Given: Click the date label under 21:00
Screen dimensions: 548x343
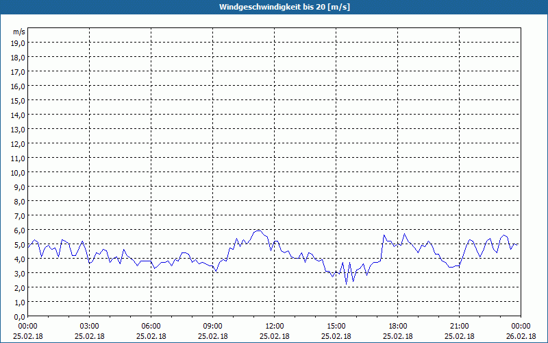Looking at the screenshot, I should [x=459, y=336].
